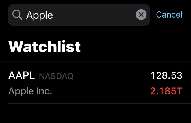This screenshot has height=123, width=191.
Task: Clear the search text with the X icon
Action: (x=141, y=15)
